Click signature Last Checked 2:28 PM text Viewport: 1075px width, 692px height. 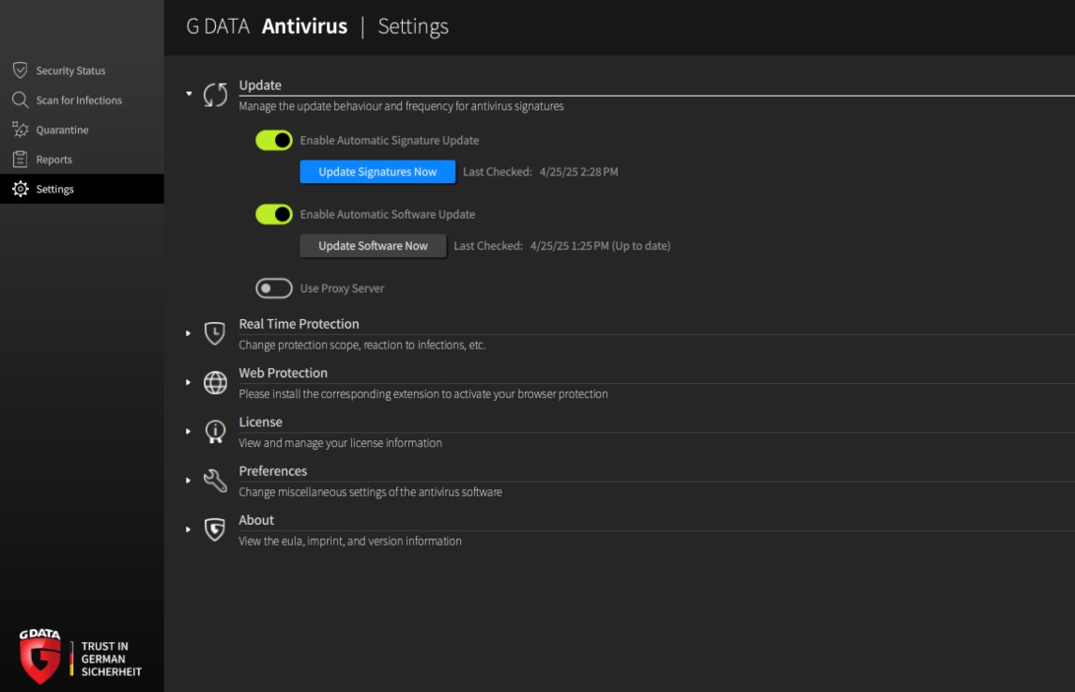coord(540,172)
